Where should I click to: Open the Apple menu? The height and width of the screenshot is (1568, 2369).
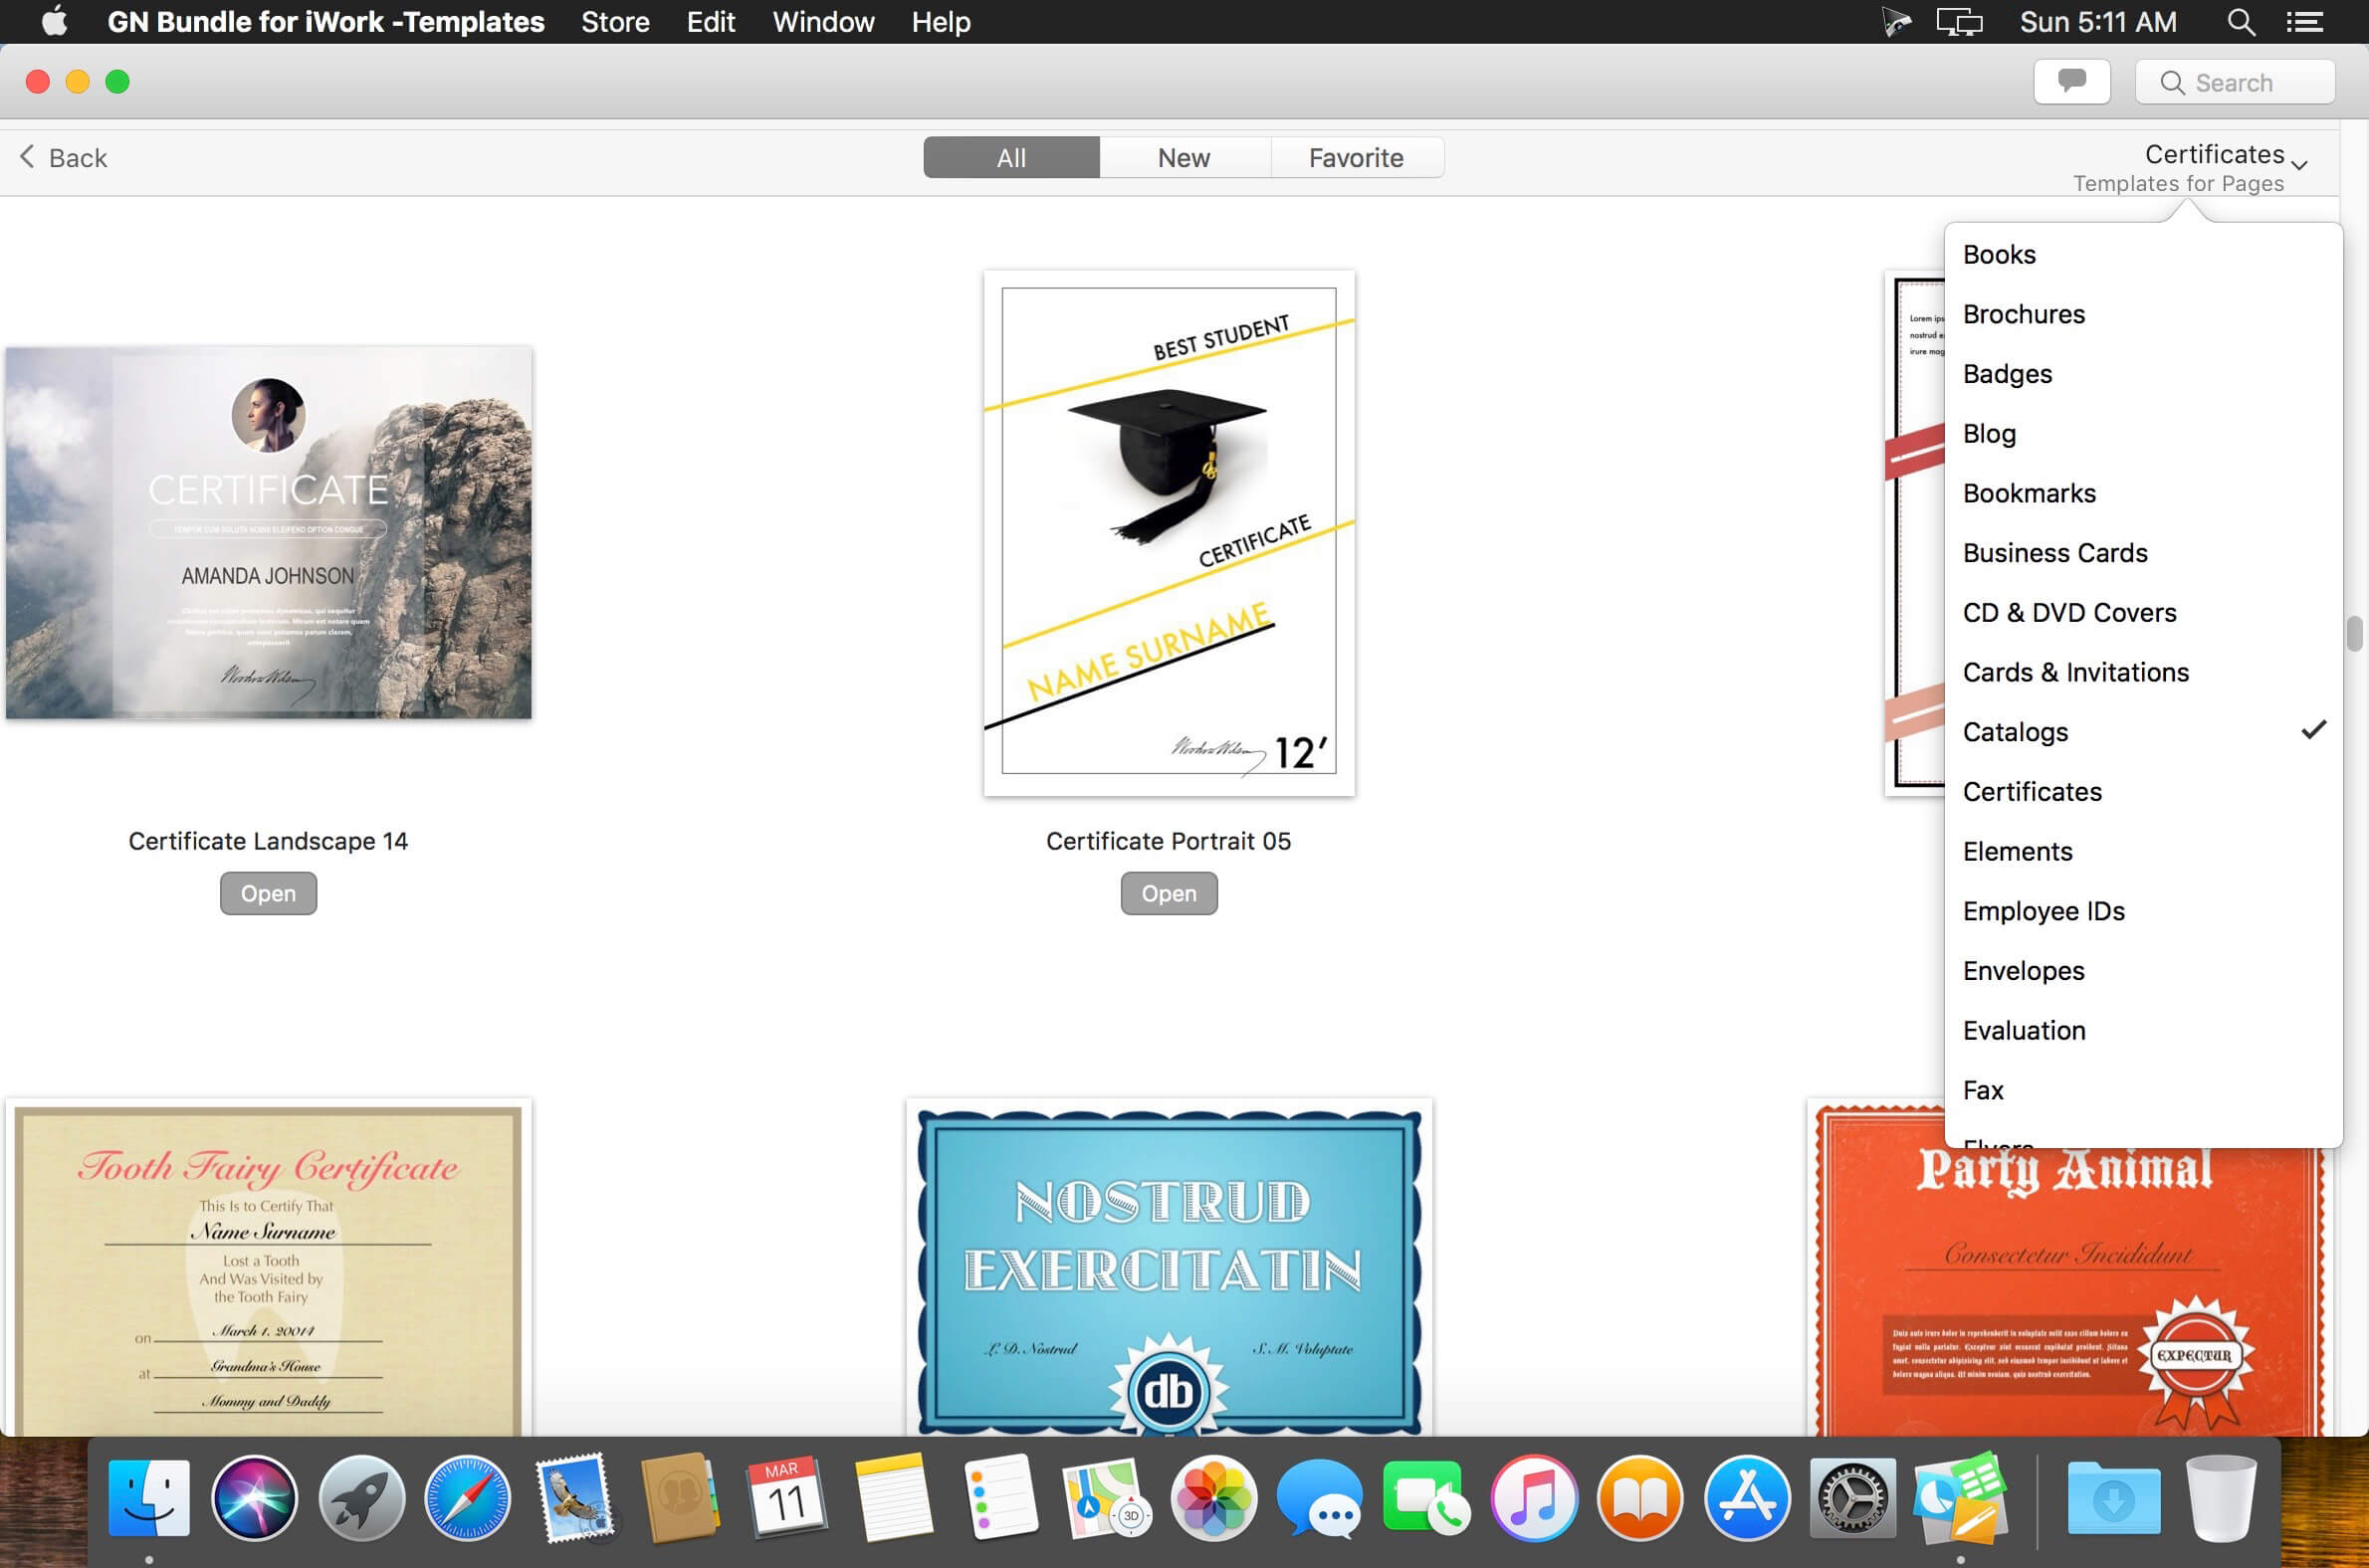[x=54, y=21]
